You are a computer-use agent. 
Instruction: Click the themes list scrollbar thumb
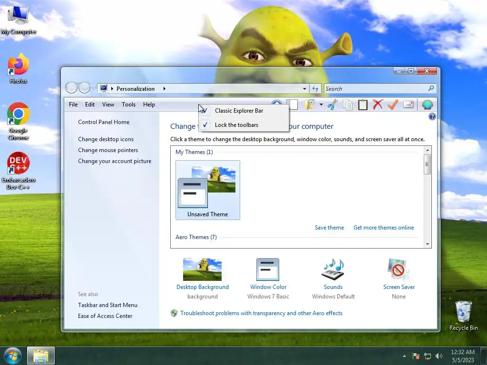[428, 164]
